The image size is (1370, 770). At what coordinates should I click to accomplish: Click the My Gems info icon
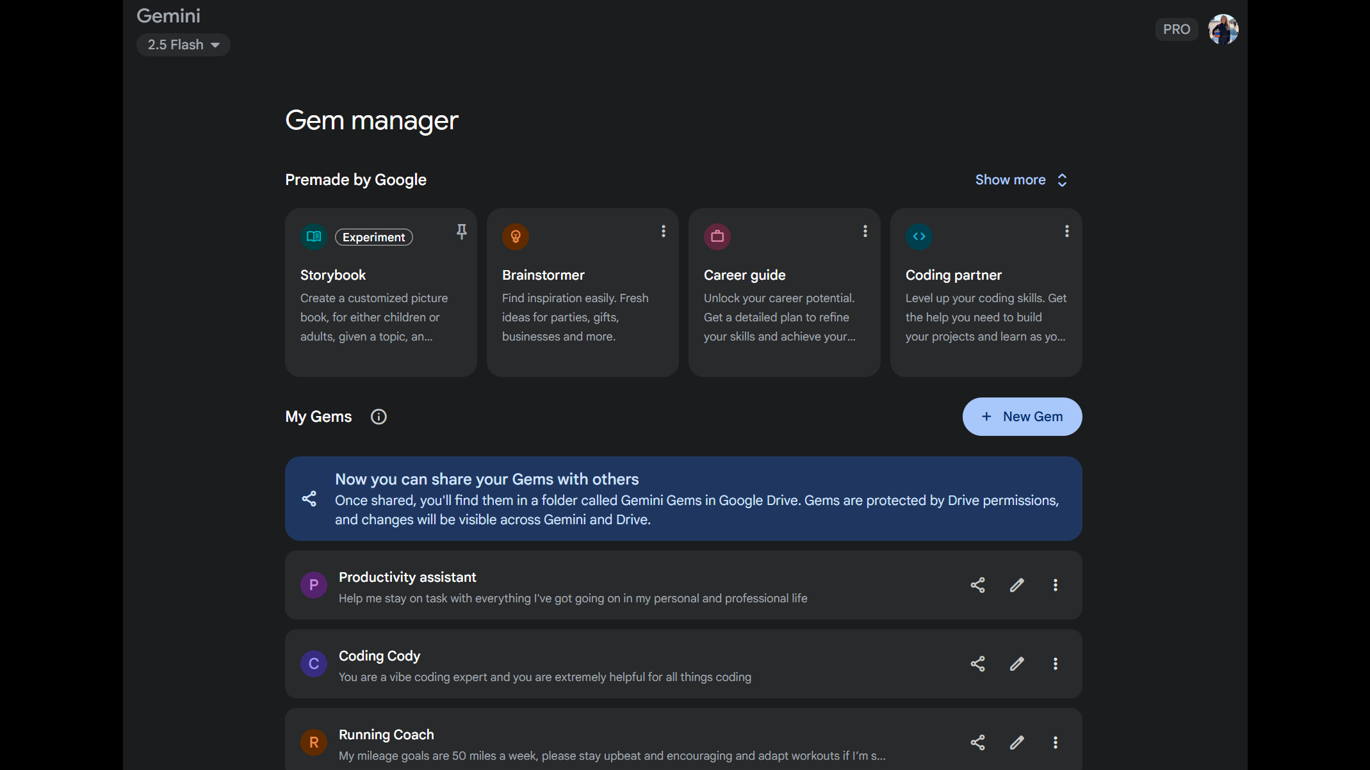coord(379,417)
